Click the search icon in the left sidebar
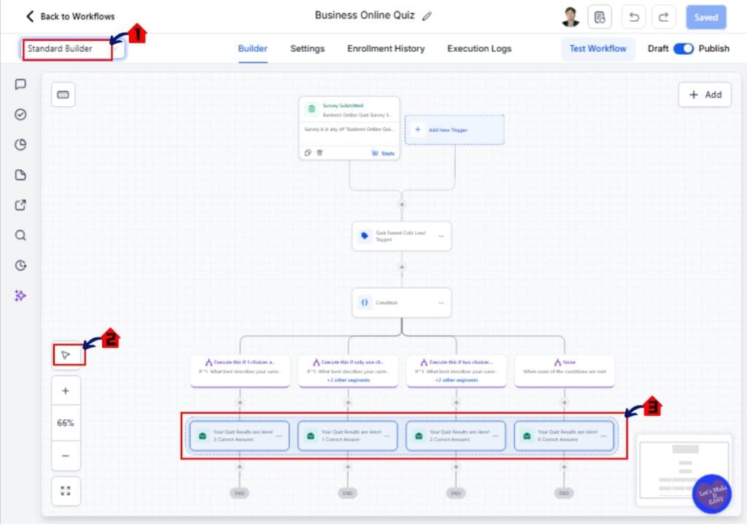Viewport: 747px width, 529px height. [x=20, y=236]
